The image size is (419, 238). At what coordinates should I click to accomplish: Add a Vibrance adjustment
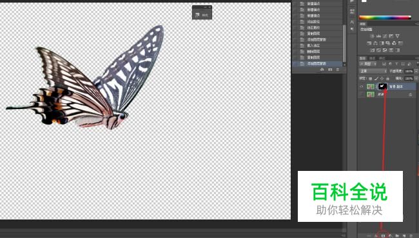click(x=397, y=36)
